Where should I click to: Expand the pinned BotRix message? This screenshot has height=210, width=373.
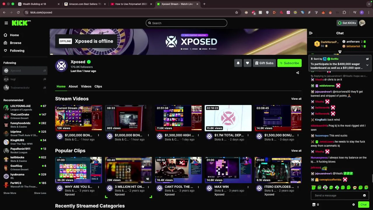367,65
